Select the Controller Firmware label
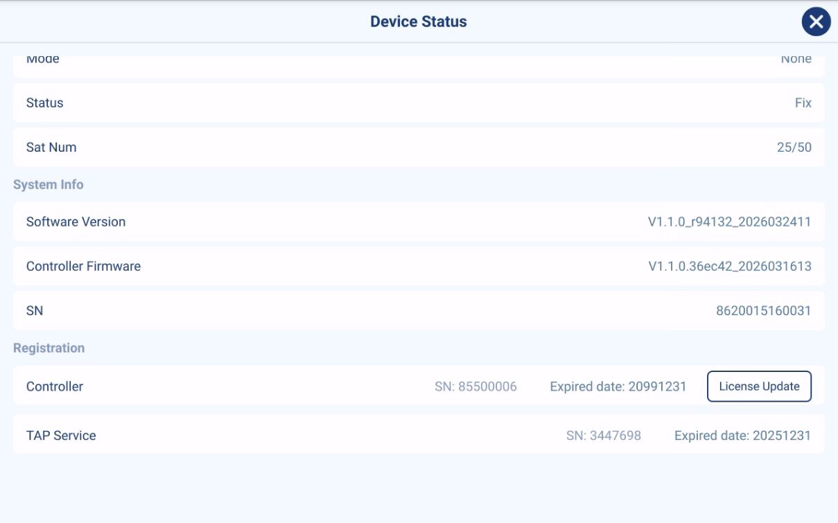The height and width of the screenshot is (523, 838). pyautogui.click(x=83, y=266)
